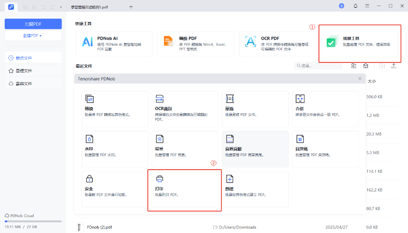408x233 pixels.
Task: Switch the file list view layout
Action: [354, 66]
